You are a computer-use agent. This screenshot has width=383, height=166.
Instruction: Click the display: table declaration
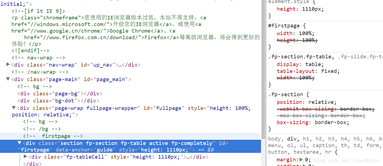click(300, 64)
